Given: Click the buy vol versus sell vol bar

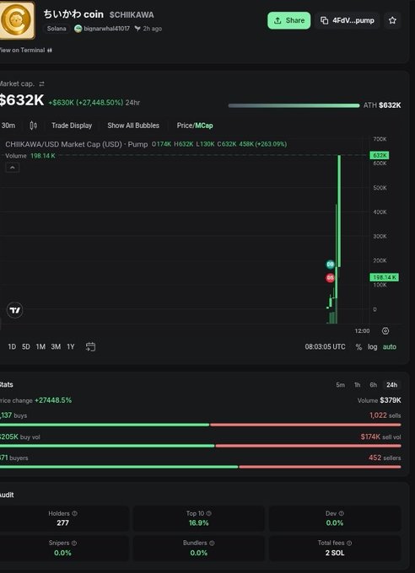Looking at the screenshot, I should click(201, 446).
